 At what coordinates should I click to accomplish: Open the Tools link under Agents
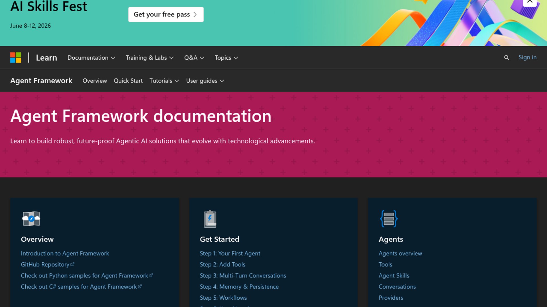pyautogui.click(x=385, y=264)
